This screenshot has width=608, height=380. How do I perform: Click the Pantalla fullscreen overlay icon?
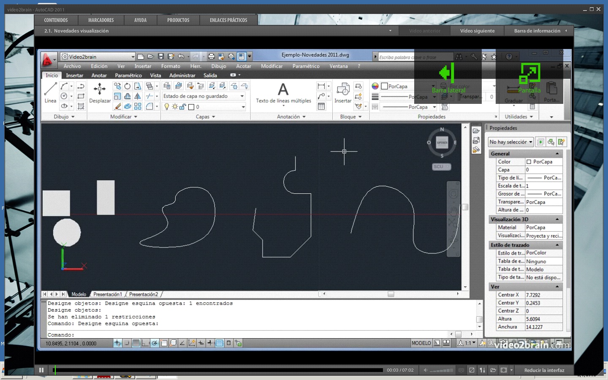(529, 77)
